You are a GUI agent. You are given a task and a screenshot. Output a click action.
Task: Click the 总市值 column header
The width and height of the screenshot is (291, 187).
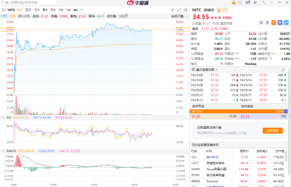tap(280, 151)
